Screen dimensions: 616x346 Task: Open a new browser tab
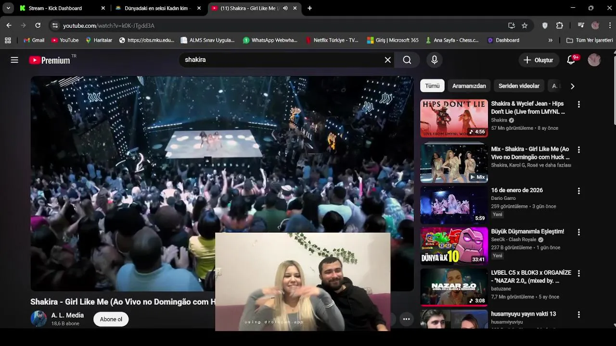tap(309, 8)
